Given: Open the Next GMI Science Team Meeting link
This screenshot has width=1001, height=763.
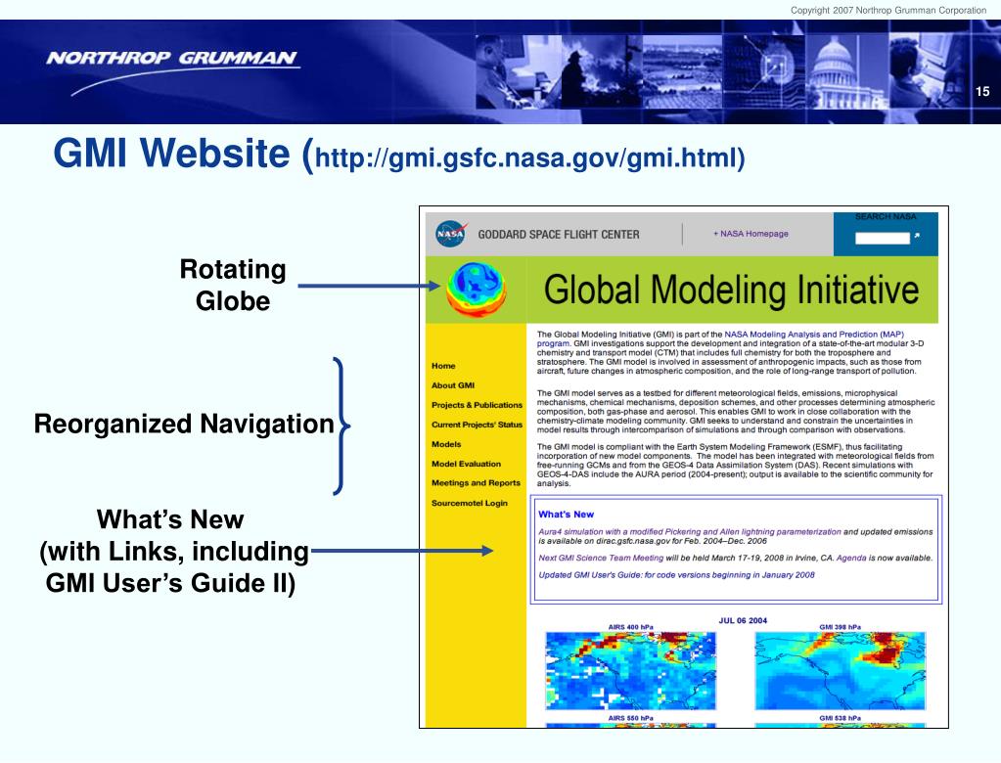Looking at the screenshot, I should point(601,558).
